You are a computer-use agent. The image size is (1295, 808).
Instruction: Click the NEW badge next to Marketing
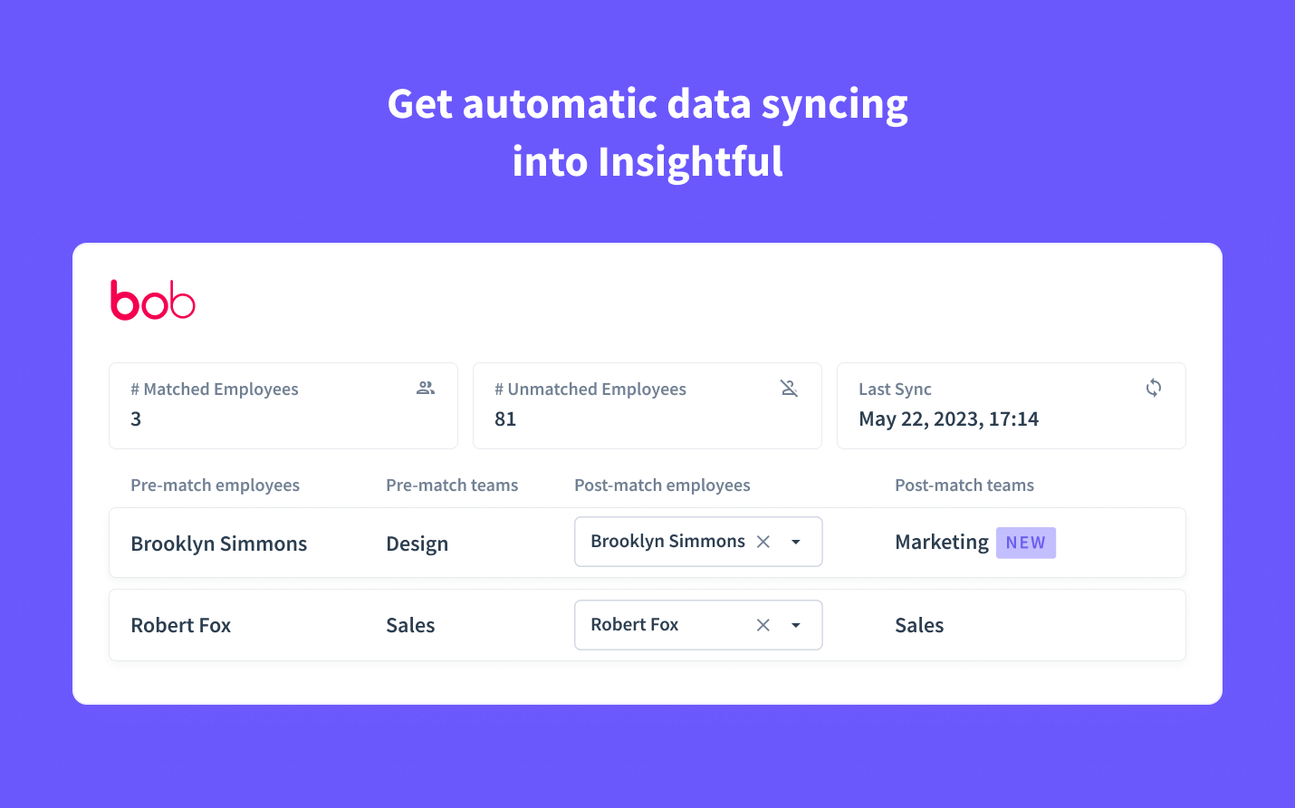coord(1025,542)
